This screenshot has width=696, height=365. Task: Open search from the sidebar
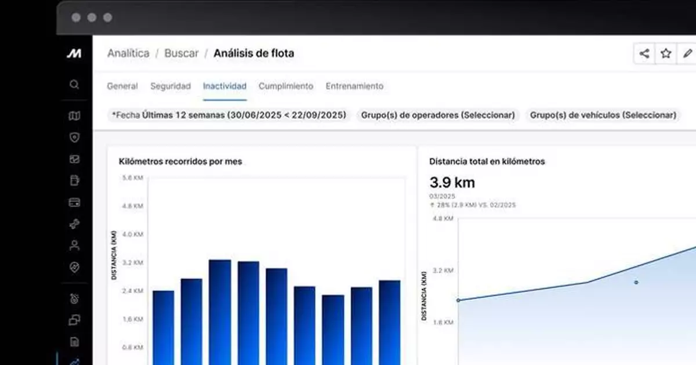click(x=74, y=85)
